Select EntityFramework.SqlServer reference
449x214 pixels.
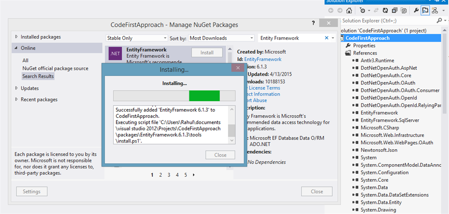pos(390,120)
